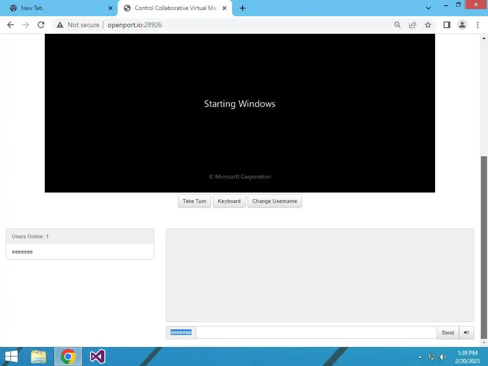
Task: Click the Users Online: 1 header
Action: point(80,236)
